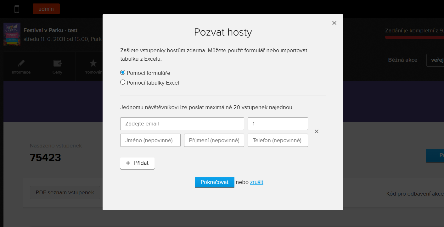Close the Pozvat hosty dialog
Screen dimensions: 444x227
tap(334, 23)
